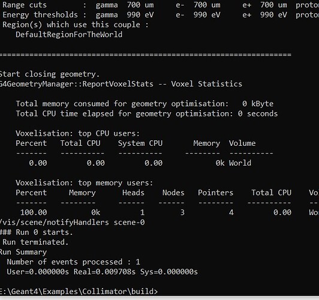Click the 'Voxelisation: top memory users:' heading
Screen dimensions: 319x300
coord(84,183)
